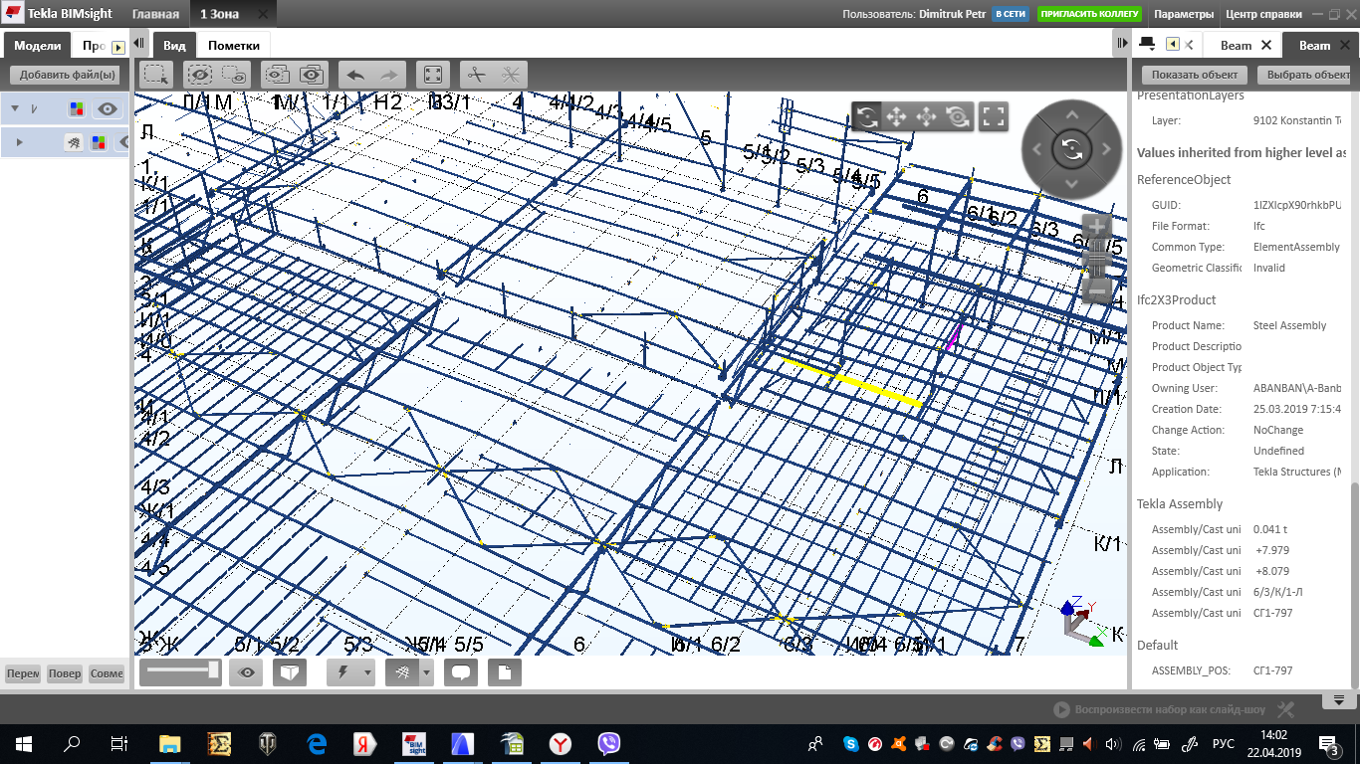Click the second model's color swatch
The width and height of the screenshot is (1360, 764).
(x=99, y=142)
